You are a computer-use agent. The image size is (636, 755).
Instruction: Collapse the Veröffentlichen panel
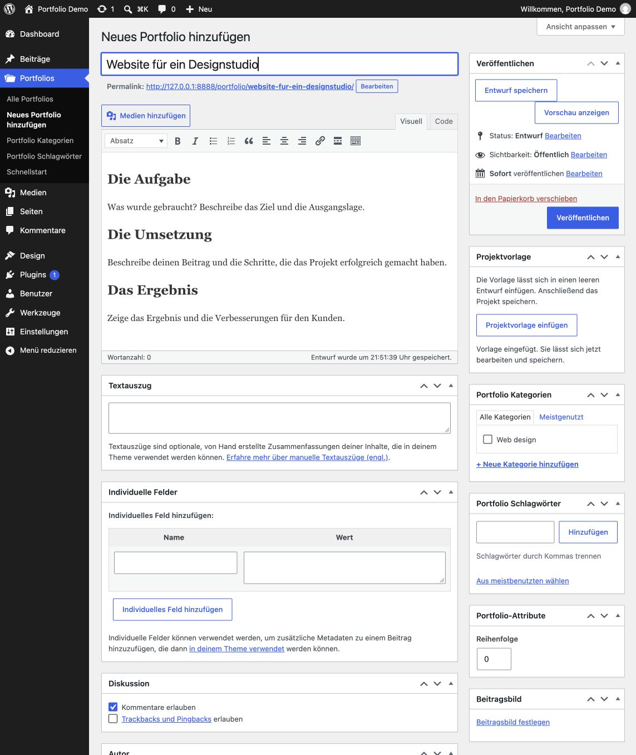pos(618,63)
